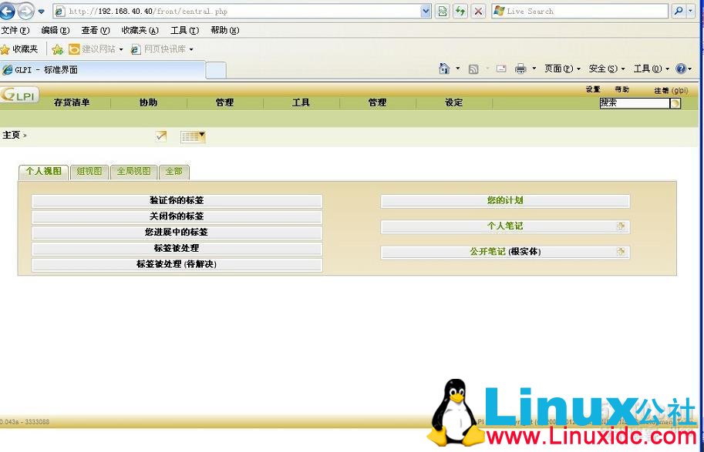Switch to the 组视图 tab
This screenshot has width=704, height=452.
point(89,172)
